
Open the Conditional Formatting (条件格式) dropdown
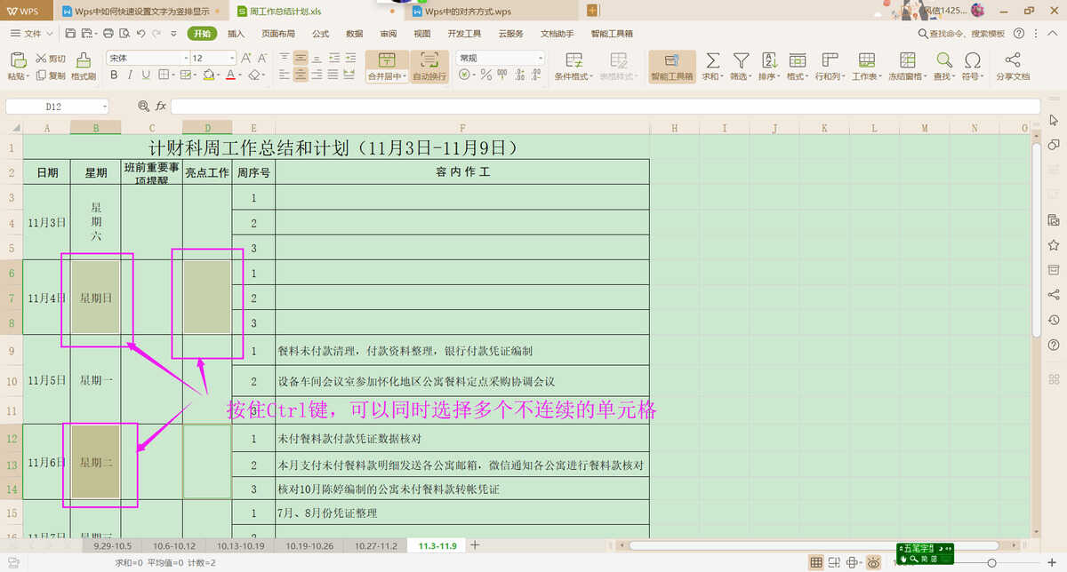(x=574, y=76)
